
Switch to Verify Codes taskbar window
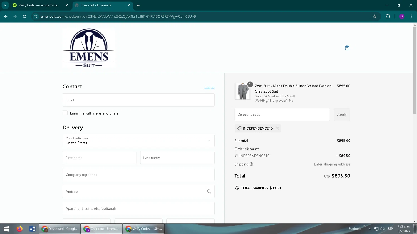[144, 229]
